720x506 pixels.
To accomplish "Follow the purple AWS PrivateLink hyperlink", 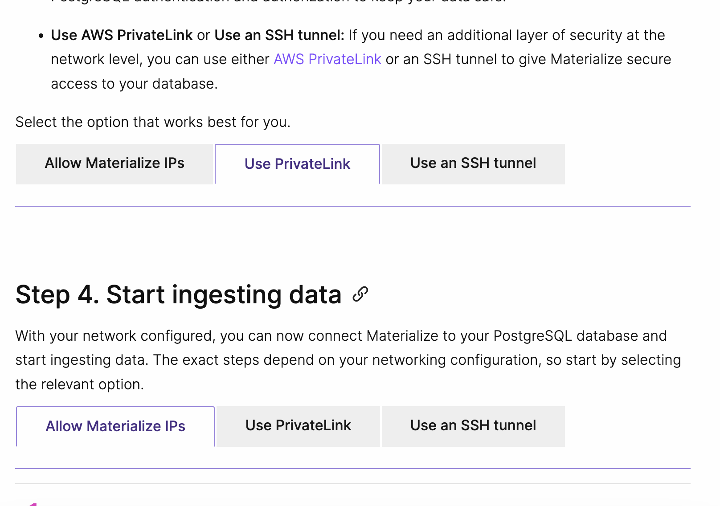I will pos(327,59).
